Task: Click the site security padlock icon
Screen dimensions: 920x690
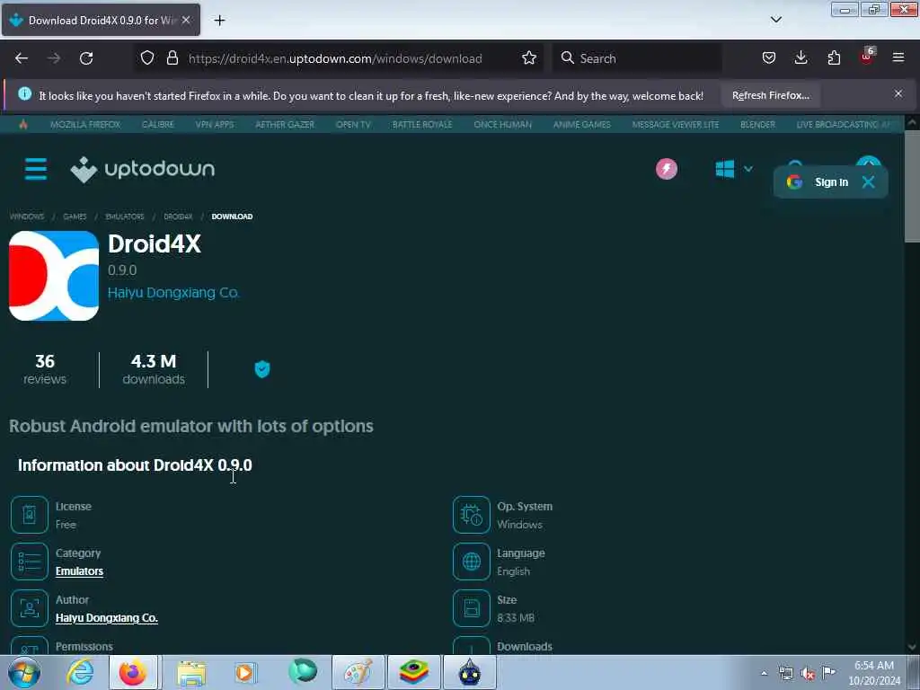Action: tap(172, 57)
